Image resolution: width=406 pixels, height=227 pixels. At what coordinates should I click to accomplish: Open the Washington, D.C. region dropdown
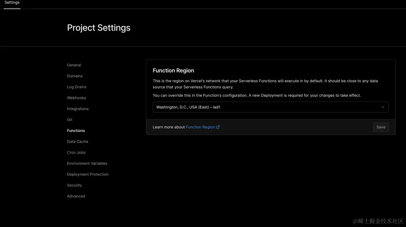[x=270, y=107]
